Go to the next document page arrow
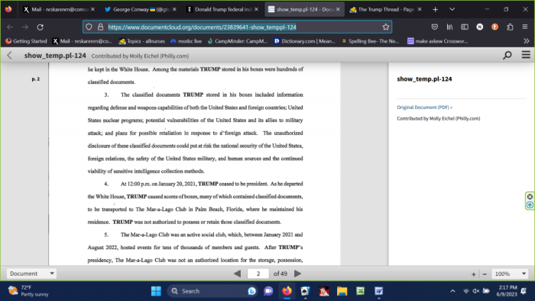535x301 pixels. pos(297,274)
